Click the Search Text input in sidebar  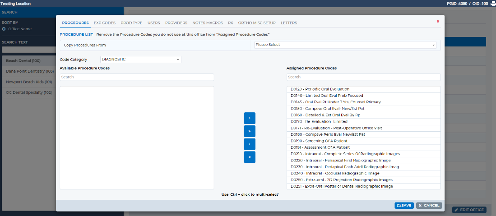[29, 50]
